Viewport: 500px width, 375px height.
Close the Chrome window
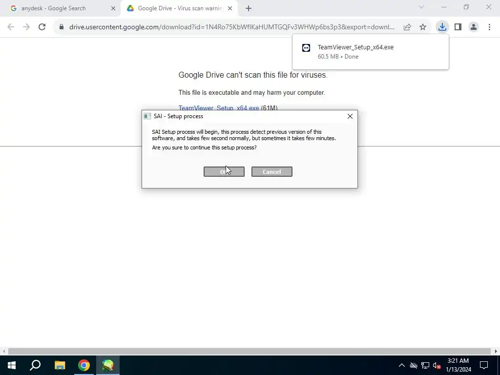[488, 7]
